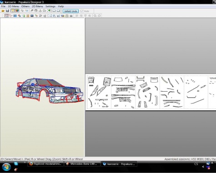Screen dimensions: 216x173
Task: Click the dashed-corner selection icon in 2D toolbar
Action: click(x=50, y=16)
